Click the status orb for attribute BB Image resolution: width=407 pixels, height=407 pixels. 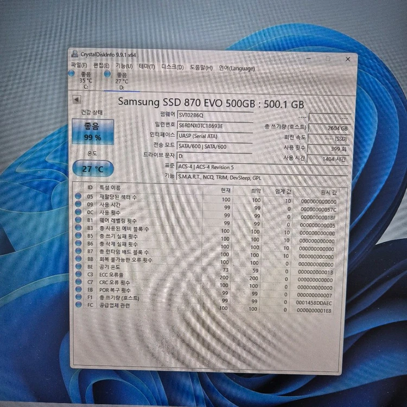click(78, 258)
